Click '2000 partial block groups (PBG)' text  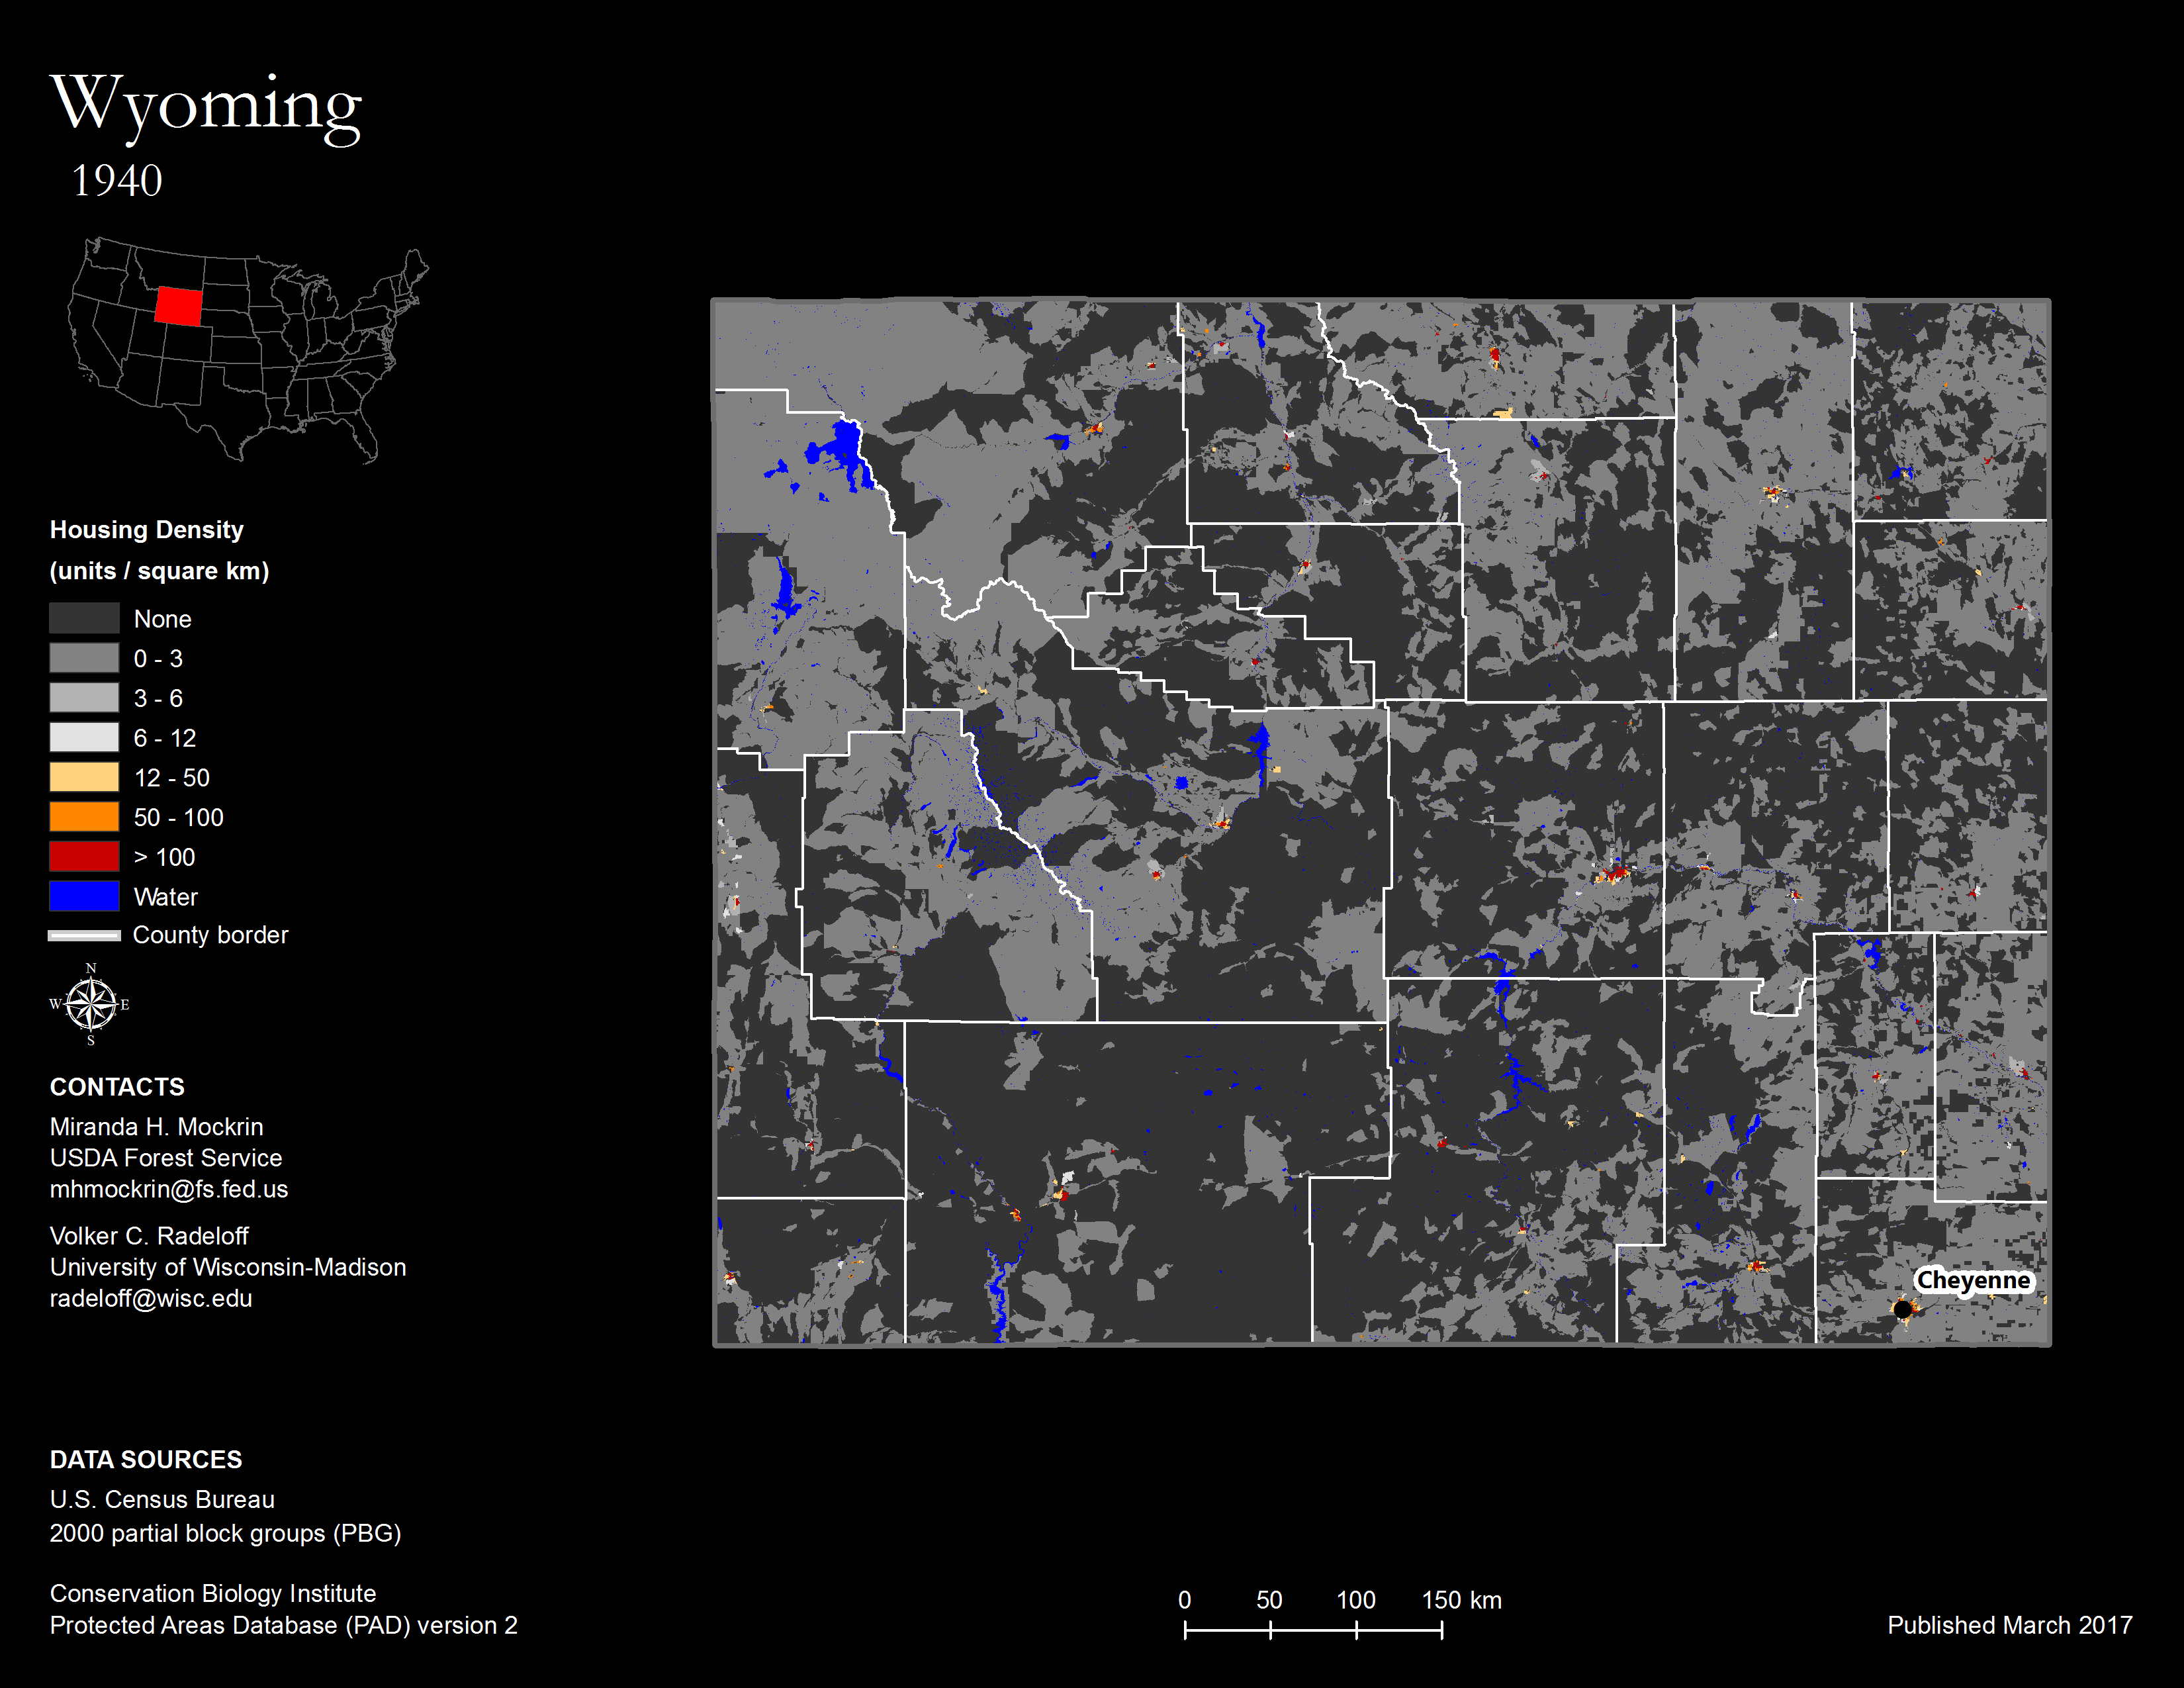pyautogui.click(x=226, y=1534)
